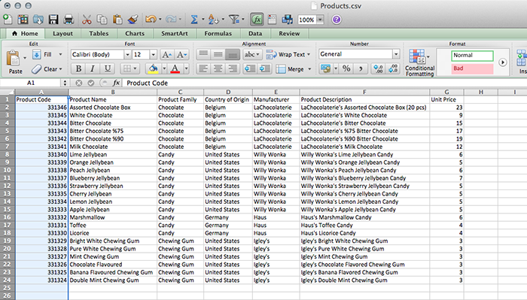Open the media browser icon

(x=288, y=20)
